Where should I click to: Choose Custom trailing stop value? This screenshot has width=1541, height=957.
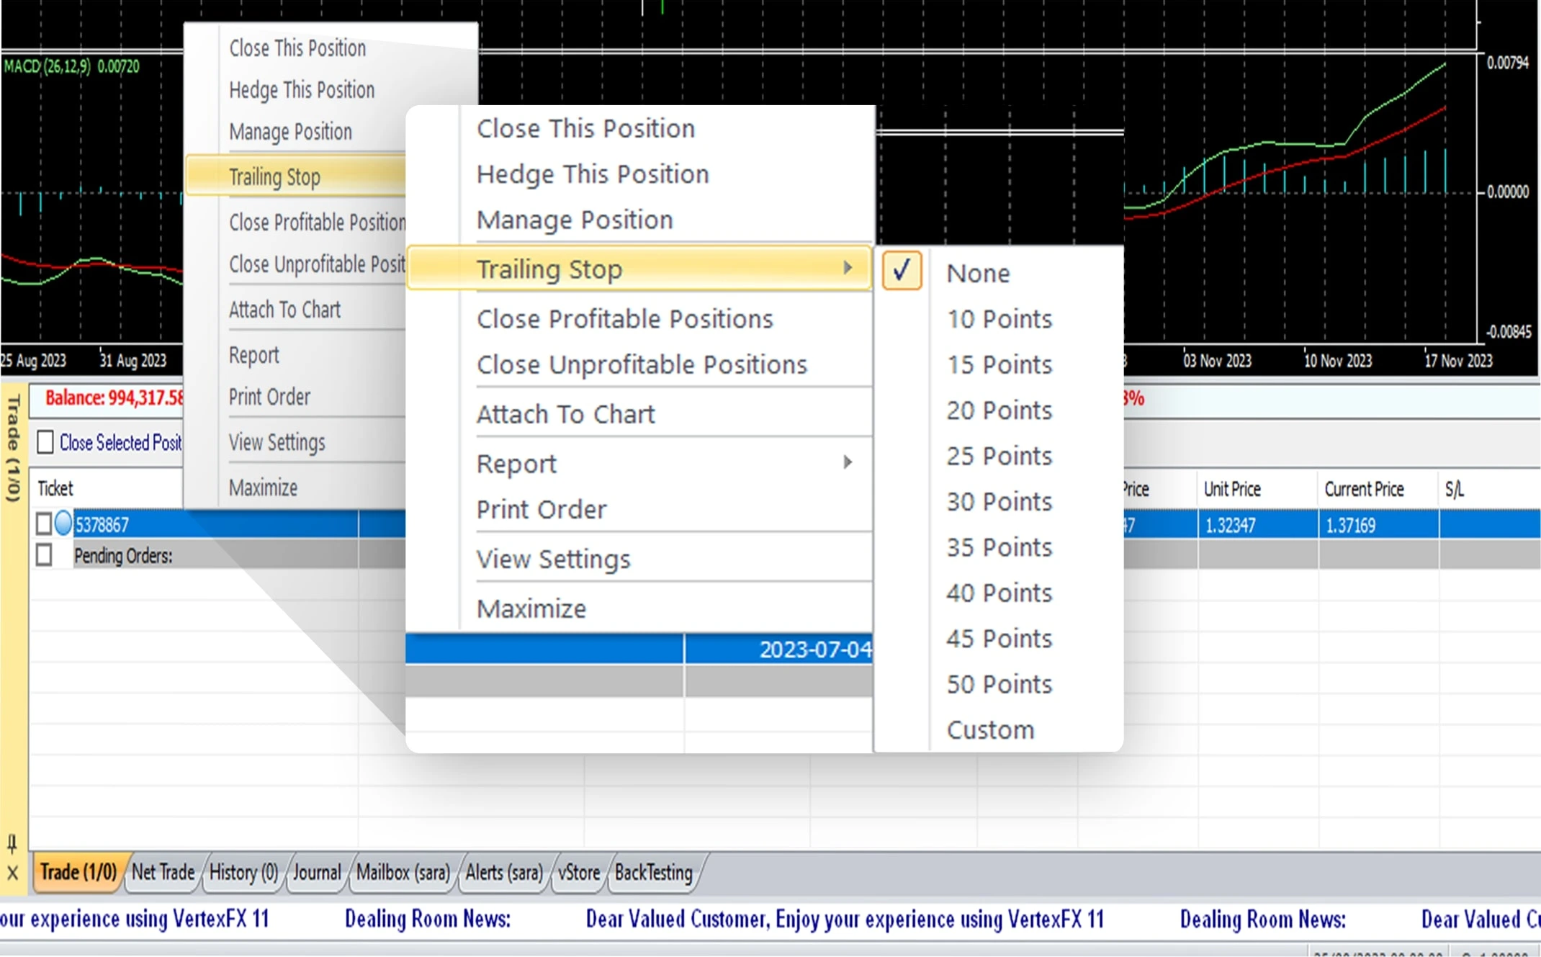coord(989,729)
